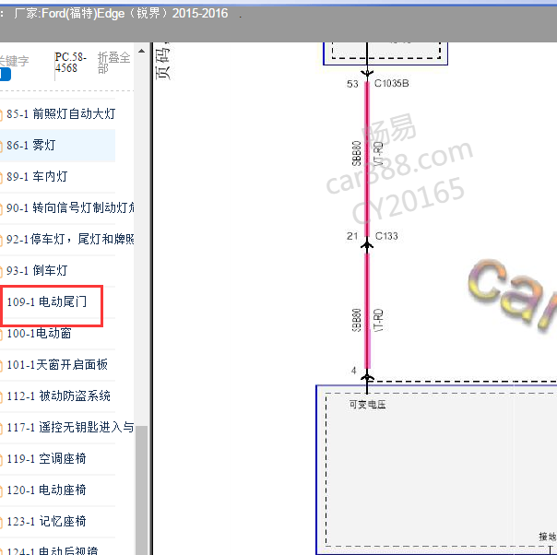
Task: Click 可变电压 label in module box
Action: pyautogui.click(x=367, y=405)
